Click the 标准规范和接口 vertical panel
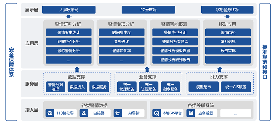 265,62
